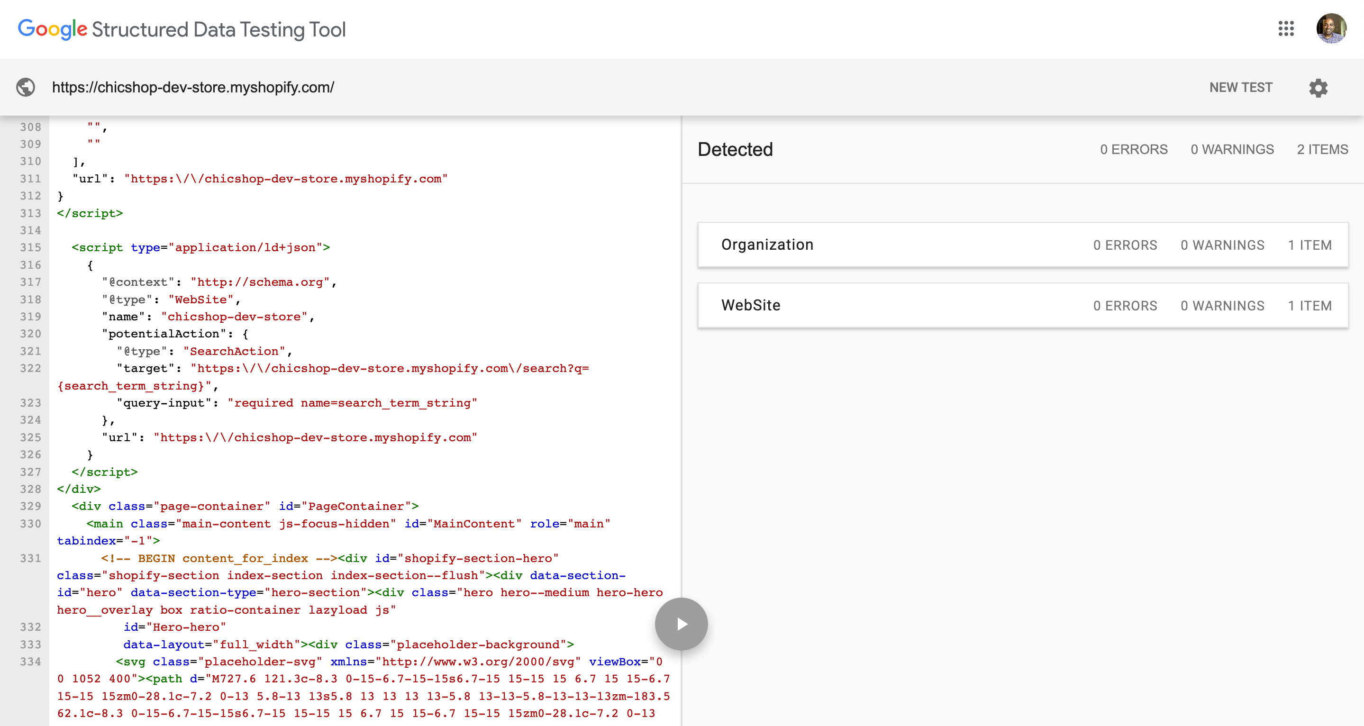Click the BEGIN content_for_index comment

[x=220, y=558]
